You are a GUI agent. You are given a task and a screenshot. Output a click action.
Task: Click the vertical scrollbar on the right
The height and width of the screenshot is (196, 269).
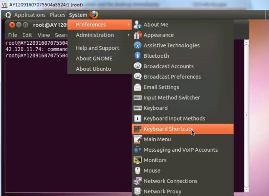tap(246, 116)
